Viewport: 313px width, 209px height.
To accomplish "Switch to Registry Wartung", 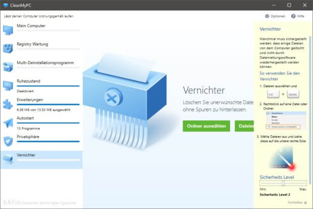I will click(32, 44).
